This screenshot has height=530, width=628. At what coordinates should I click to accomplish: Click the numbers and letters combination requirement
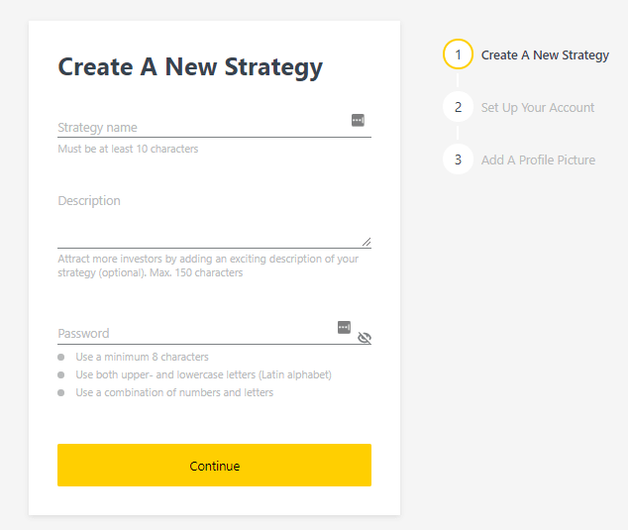(174, 392)
